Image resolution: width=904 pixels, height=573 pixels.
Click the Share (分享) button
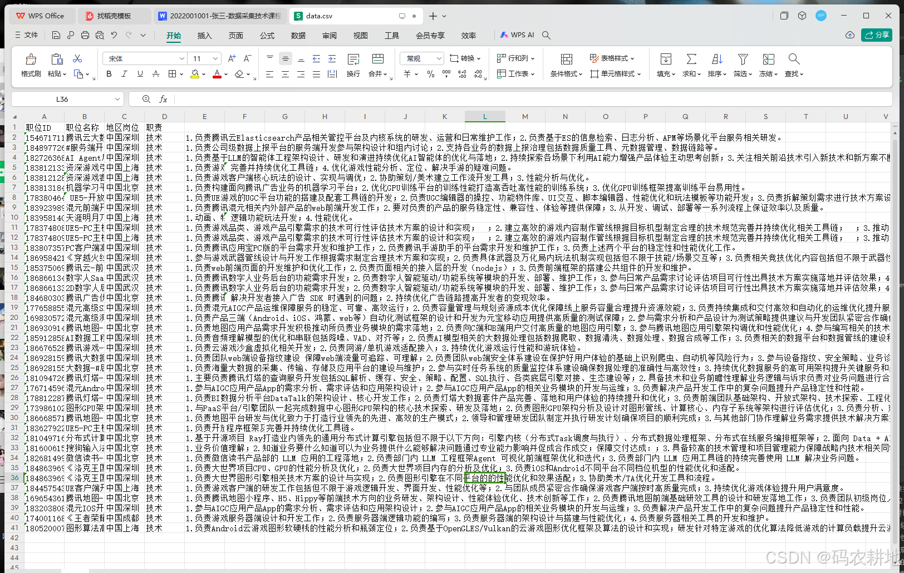(x=877, y=34)
